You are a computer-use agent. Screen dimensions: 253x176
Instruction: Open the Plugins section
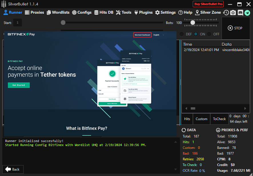click(x=143, y=13)
